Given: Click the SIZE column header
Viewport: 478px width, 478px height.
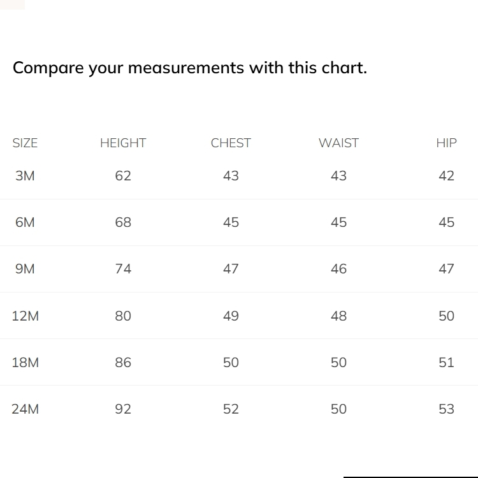Looking at the screenshot, I should pyautogui.click(x=25, y=143).
